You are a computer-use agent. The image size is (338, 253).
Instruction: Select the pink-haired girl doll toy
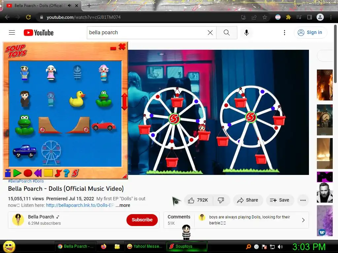pos(104,73)
